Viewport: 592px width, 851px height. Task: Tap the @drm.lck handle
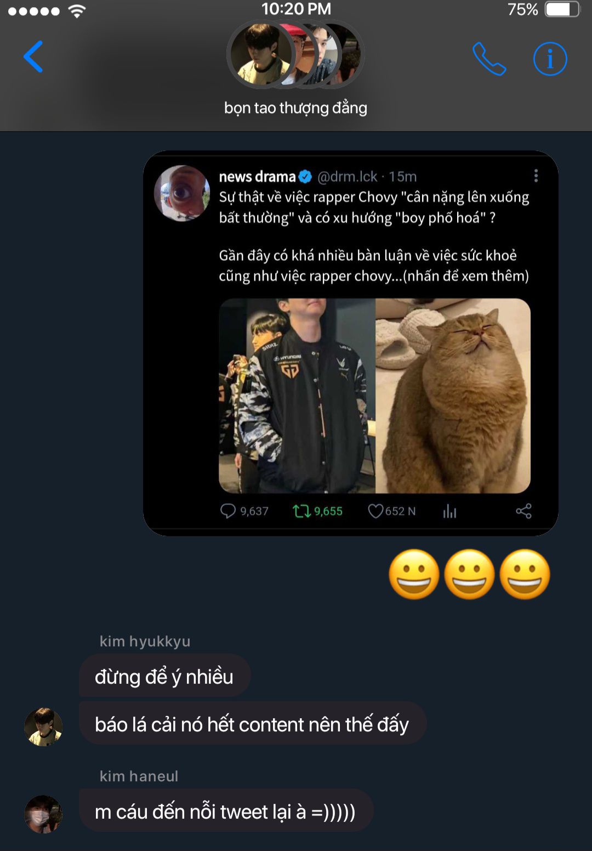[x=348, y=177]
